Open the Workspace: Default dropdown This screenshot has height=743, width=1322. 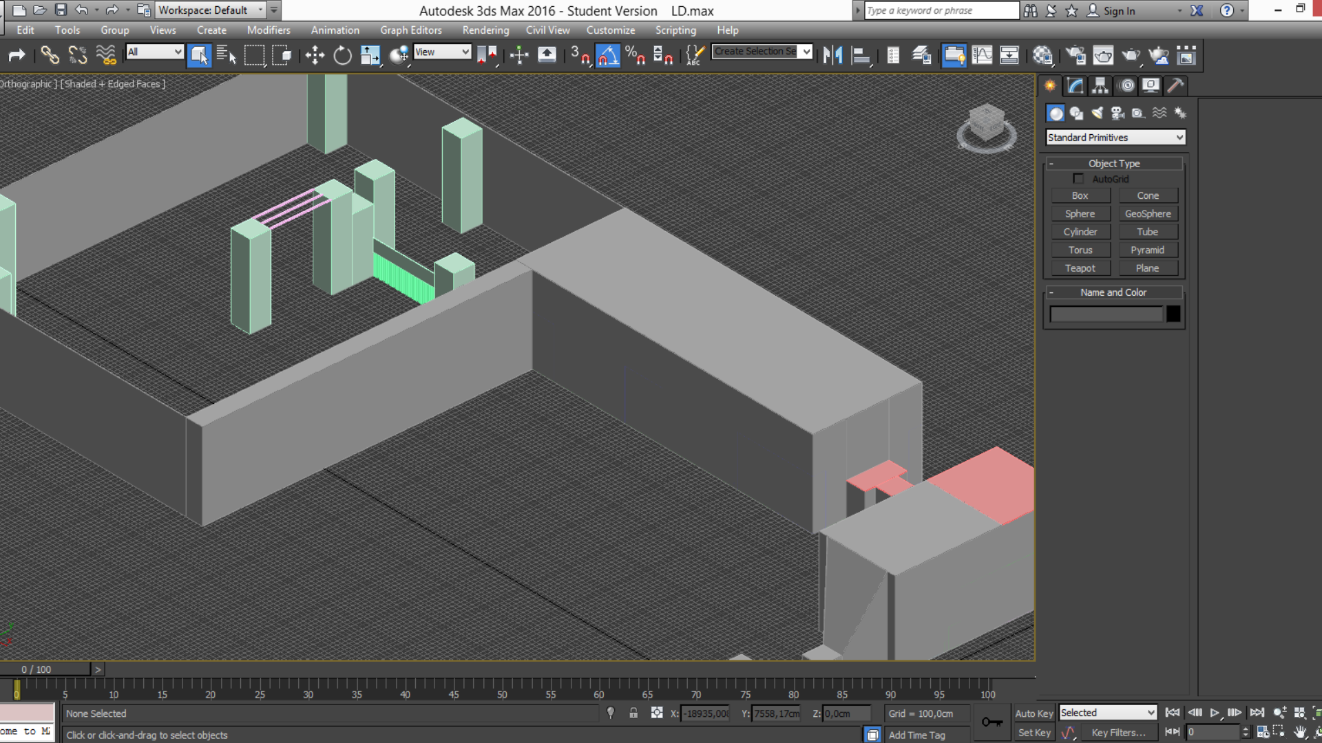tap(211, 10)
